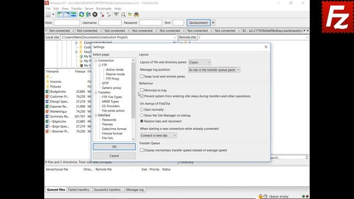
Task: Toggle the transfer queue display icon
Action: coord(74,15)
